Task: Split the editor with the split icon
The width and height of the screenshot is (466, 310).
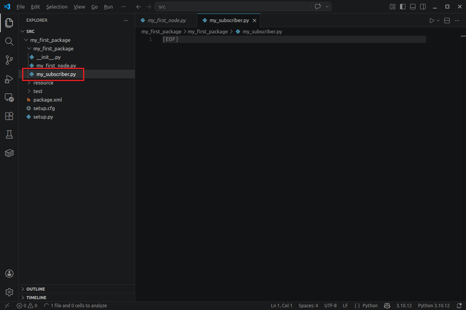Action: [447, 21]
